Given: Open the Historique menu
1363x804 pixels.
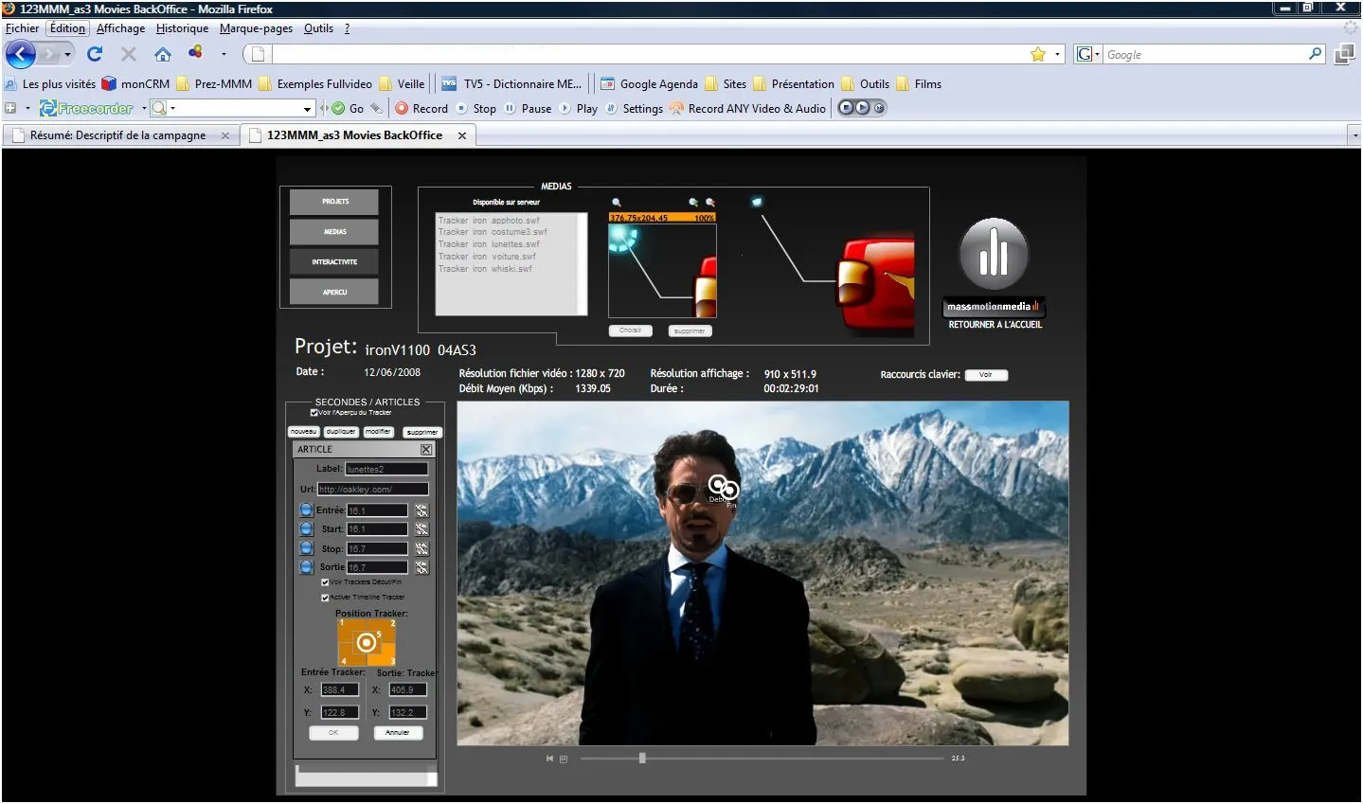Looking at the screenshot, I should (182, 28).
